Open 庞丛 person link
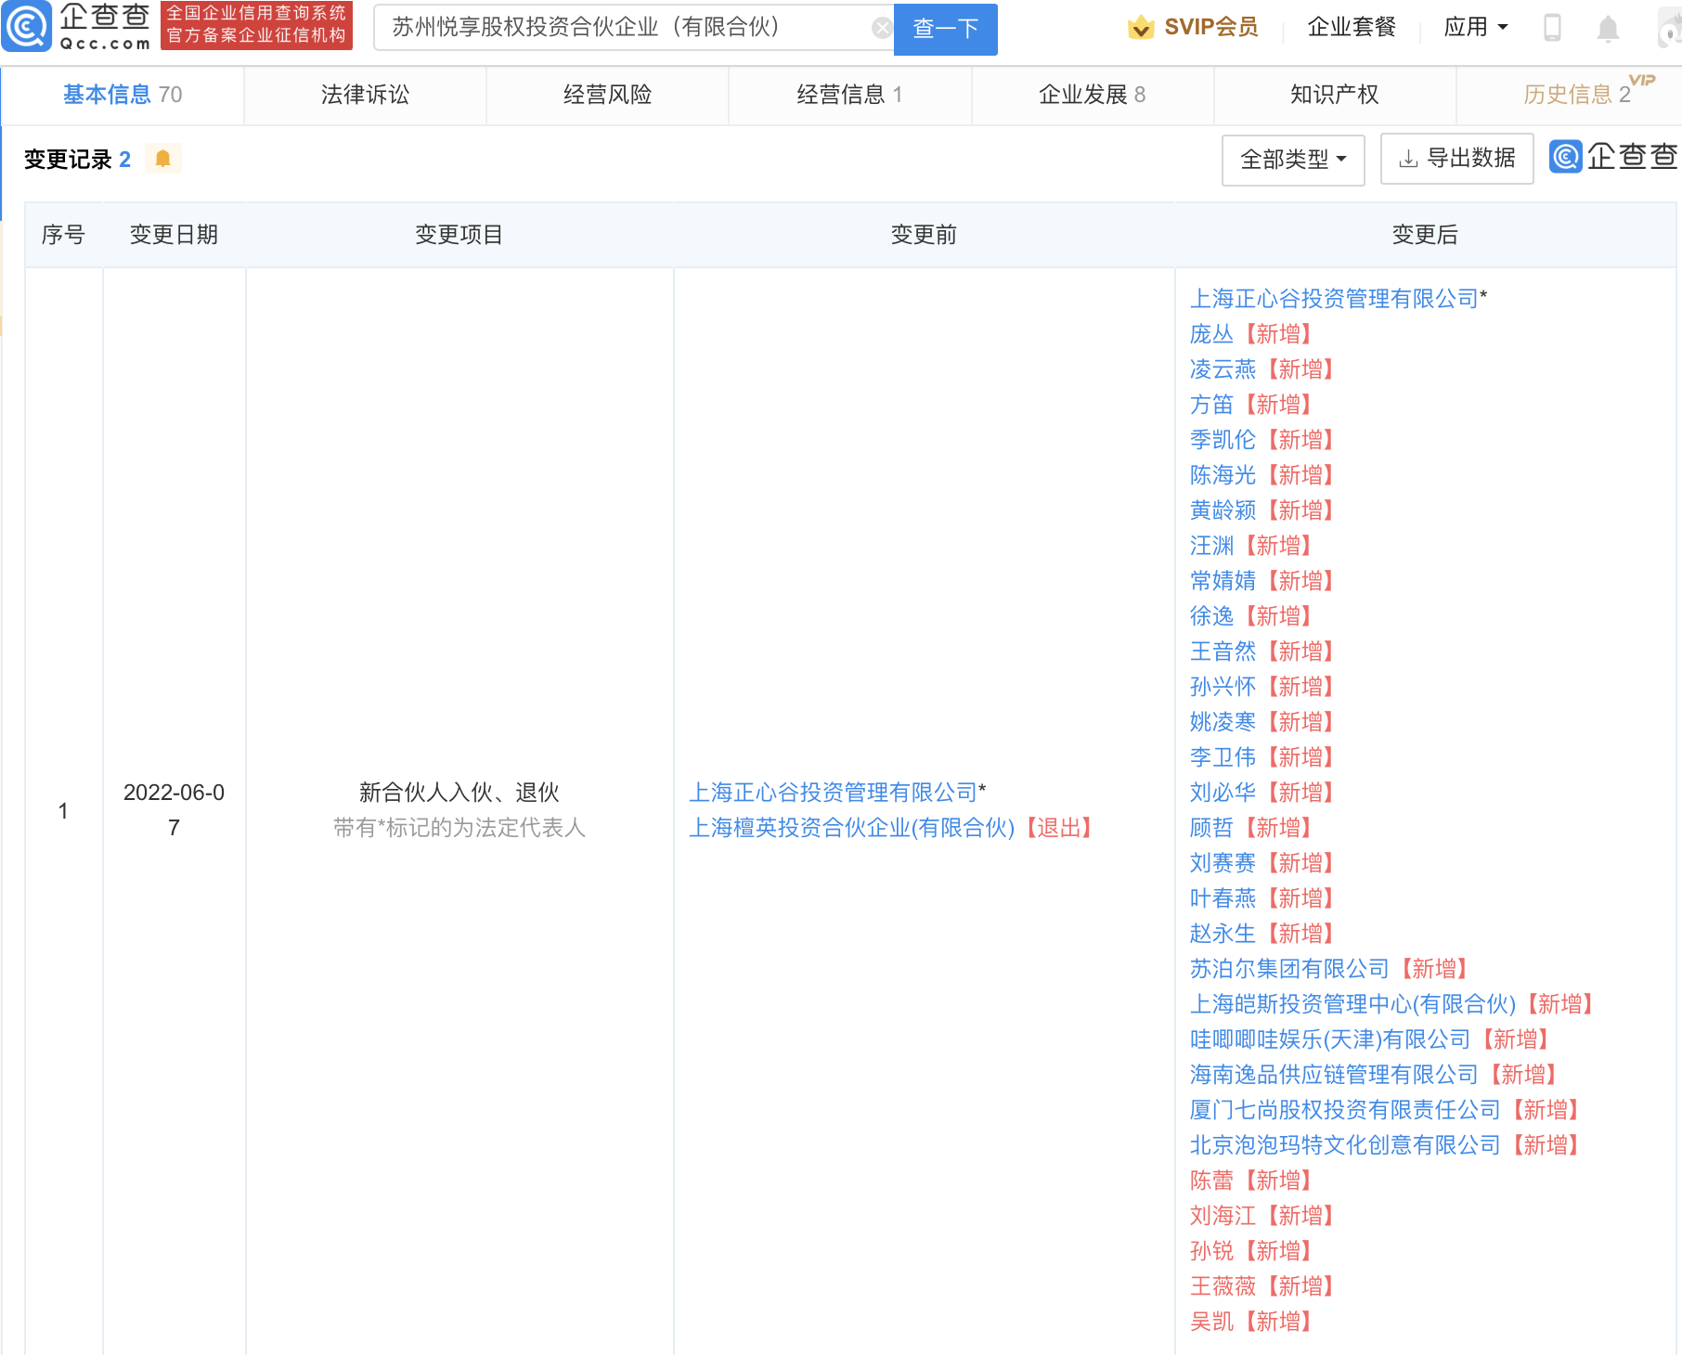Screen dimensions: 1682x1355 (x=1211, y=334)
